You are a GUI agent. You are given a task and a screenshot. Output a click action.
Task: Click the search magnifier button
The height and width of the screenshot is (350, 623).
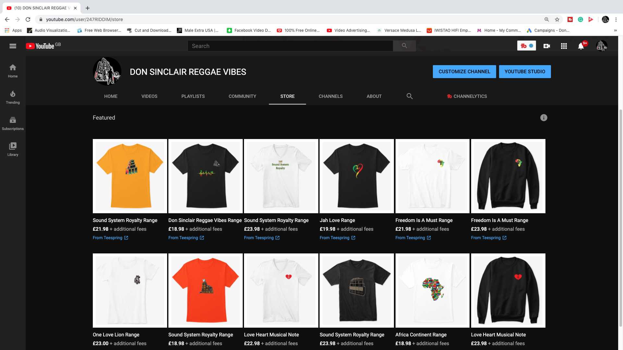tap(404, 46)
